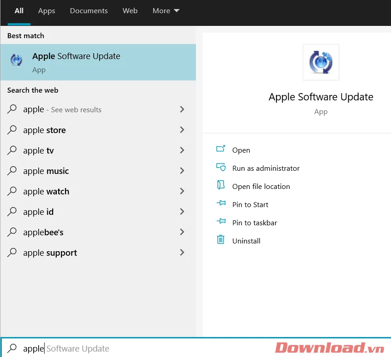Screen dimensions: 391x357
Task: Click the Run as administrator shield icon
Action: pyautogui.click(x=221, y=167)
